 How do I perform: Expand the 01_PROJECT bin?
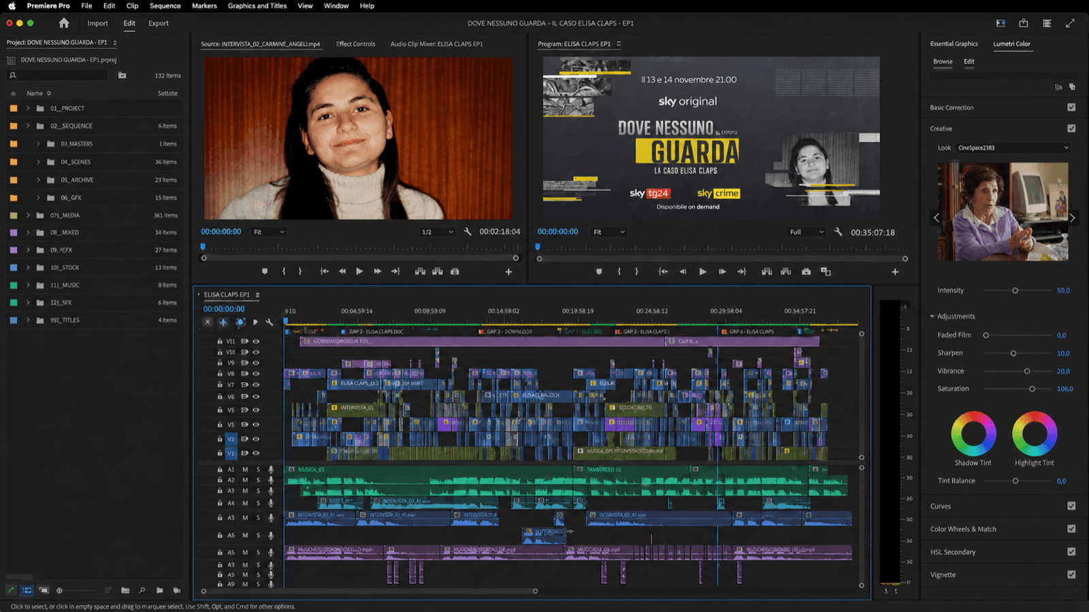click(28, 109)
